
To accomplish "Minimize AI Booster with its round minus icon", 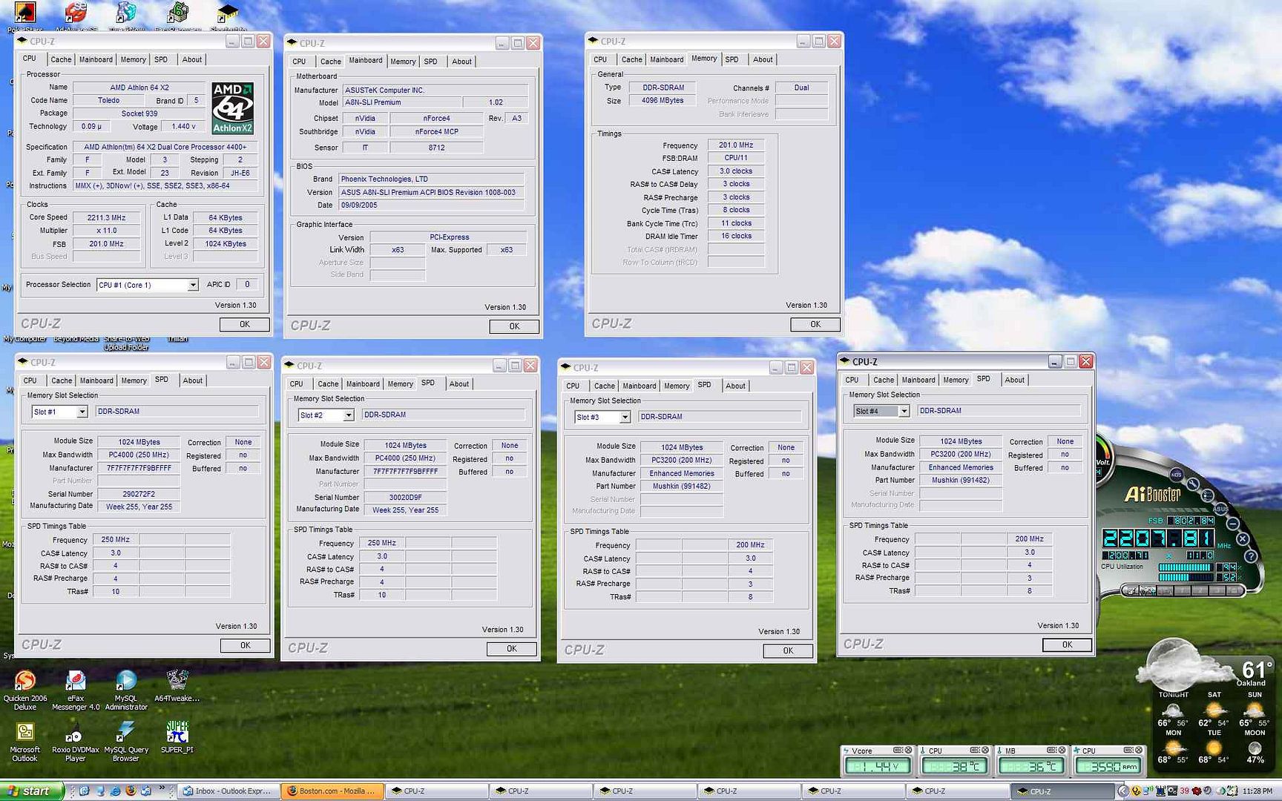I will 1232,524.
